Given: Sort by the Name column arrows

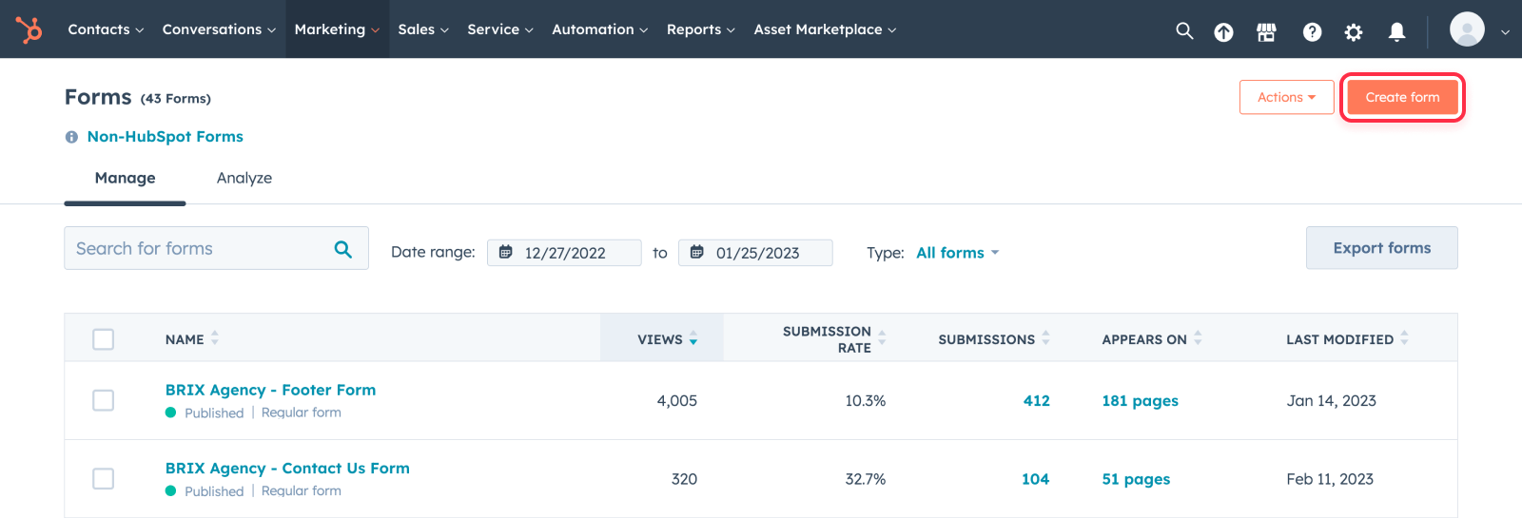Looking at the screenshot, I should [215, 338].
